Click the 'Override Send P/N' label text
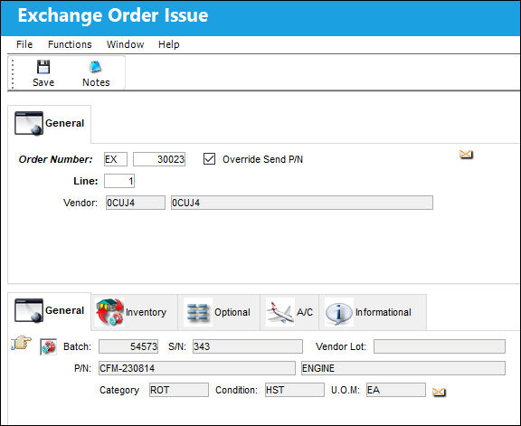This screenshot has height=426, width=521. [x=262, y=159]
